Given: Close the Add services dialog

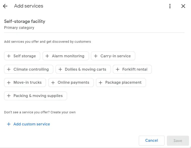Looking at the screenshot, I should point(183,6).
